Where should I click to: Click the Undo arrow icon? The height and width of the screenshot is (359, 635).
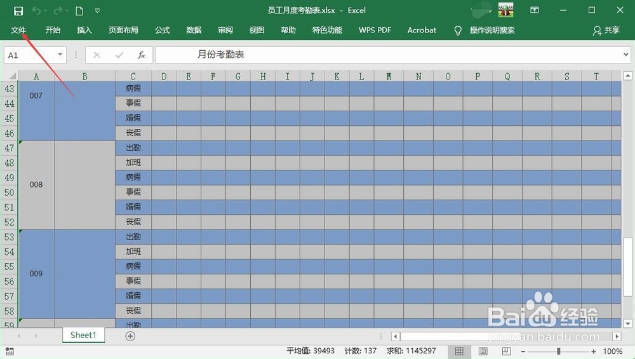pyautogui.click(x=36, y=11)
